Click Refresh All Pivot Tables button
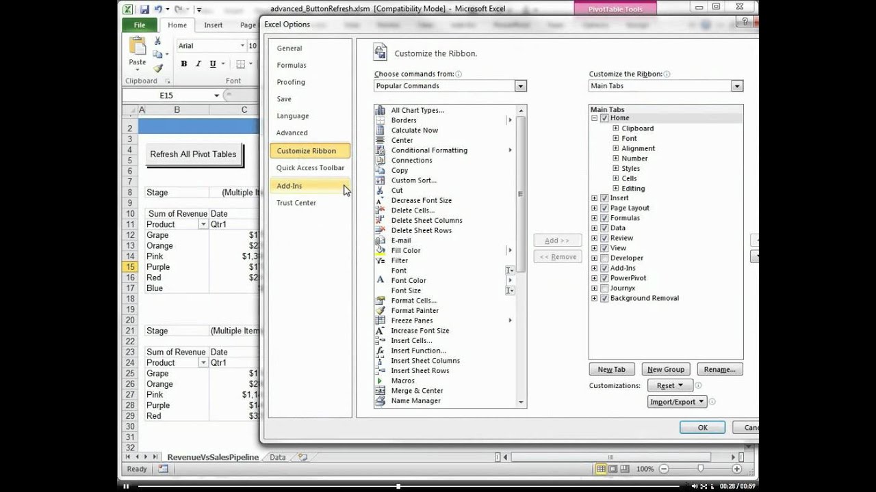Screen dimensions: 876x492 [x=193, y=154]
